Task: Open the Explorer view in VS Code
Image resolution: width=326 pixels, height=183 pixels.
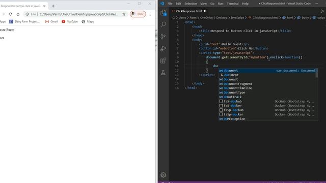Action: point(164,13)
